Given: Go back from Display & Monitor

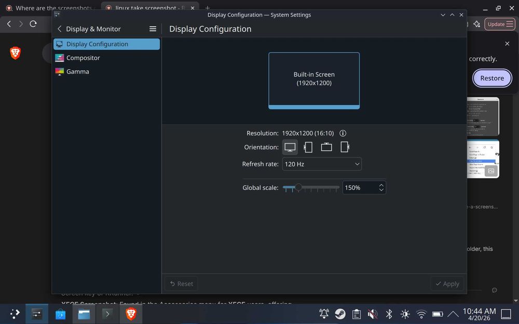Looking at the screenshot, I should [60, 29].
